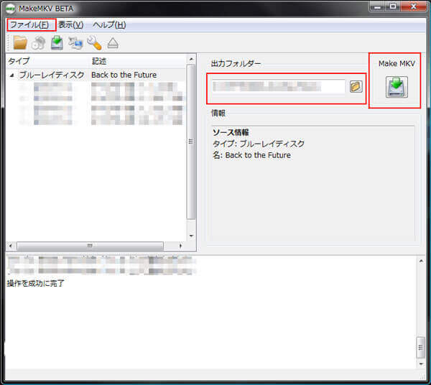Select the ブルーレイディスク tree row
Image resolution: width=431 pixels, height=385 pixels.
[x=96, y=75]
